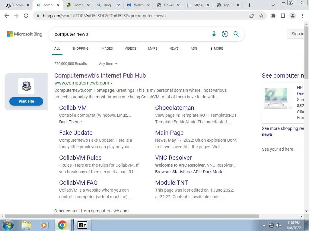Select the NEWS search category
The image size is (309, 231).
coord(174,48)
